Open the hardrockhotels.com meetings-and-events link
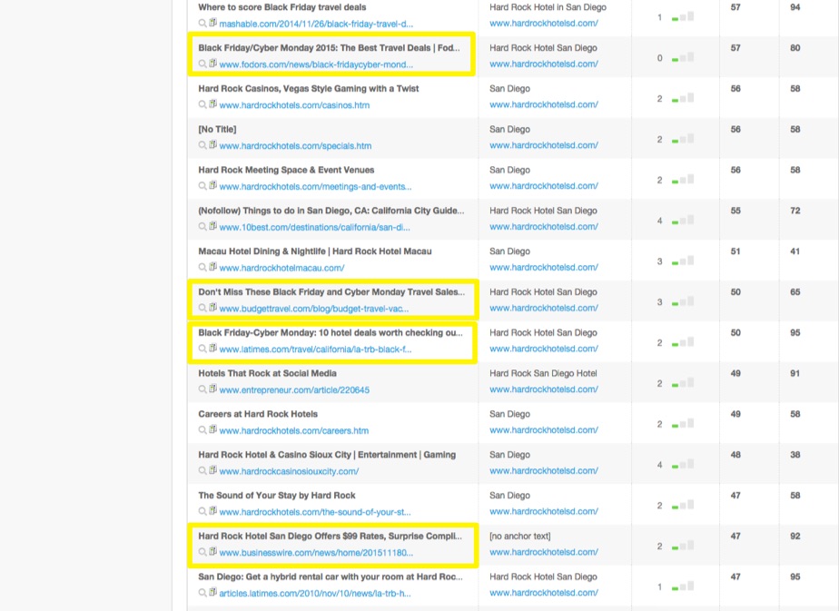Screen dimensions: 839x611 point(315,186)
